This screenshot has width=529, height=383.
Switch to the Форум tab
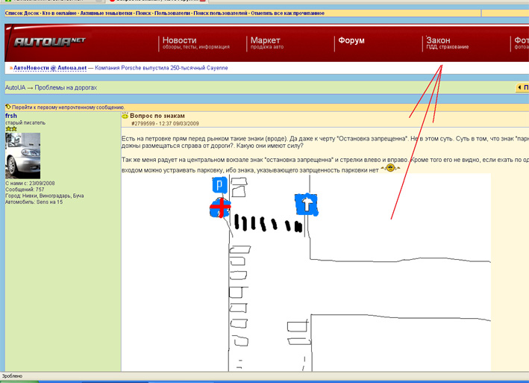351,40
